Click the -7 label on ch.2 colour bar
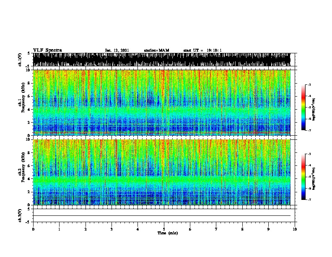Image resolution: width=332 pixels, height=257 pixels. [309, 199]
